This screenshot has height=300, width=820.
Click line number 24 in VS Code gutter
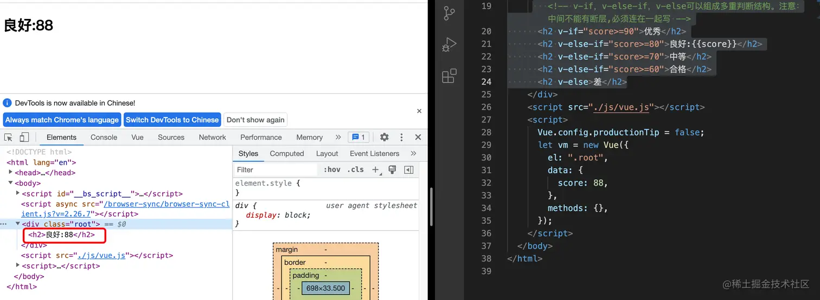tap(486, 82)
